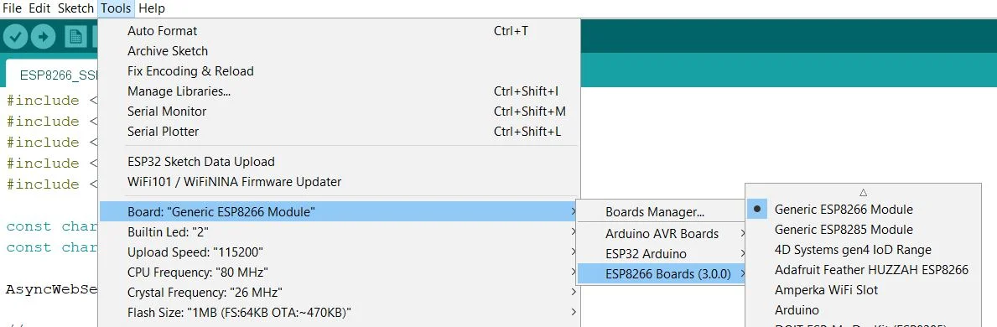997x327 pixels.
Task: Click the New sketch document icon
Action: coord(75,37)
